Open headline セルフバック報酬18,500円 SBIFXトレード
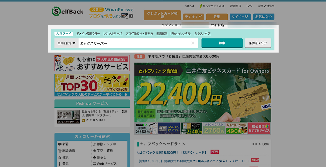Image resolution: width=326 pixels, height=167 pixels. (x=171, y=153)
